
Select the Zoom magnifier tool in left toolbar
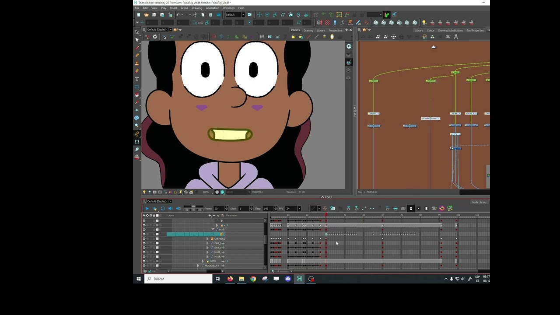(x=137, y=126)
